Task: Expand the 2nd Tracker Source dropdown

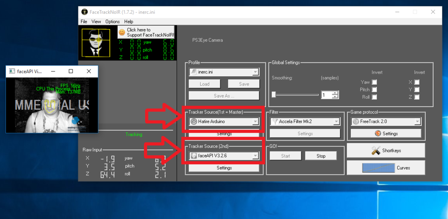Action: [x=256, y=156]
